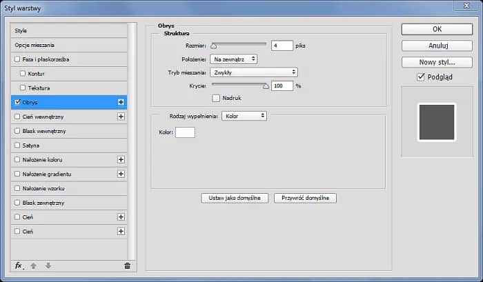Open the Tryb mieszania dropdown
483x282 pixels.
[x=255, y=72]
